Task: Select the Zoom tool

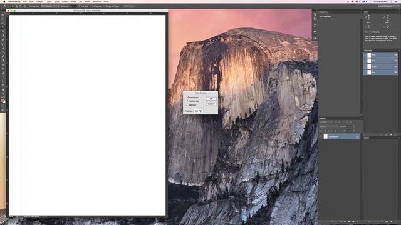Action: (x=3, y=94)
